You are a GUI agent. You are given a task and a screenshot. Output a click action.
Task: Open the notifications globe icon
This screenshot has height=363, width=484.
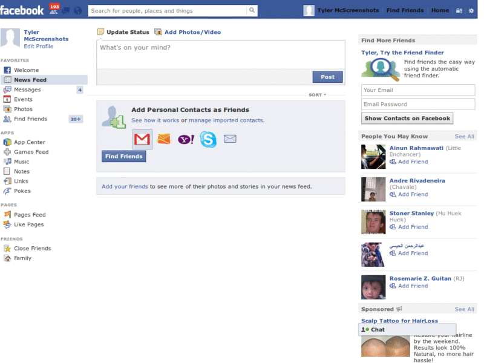(78, 11)
